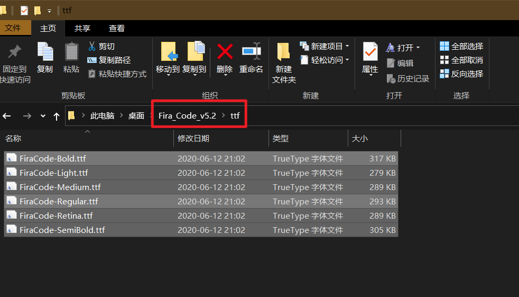Invert the selection (反向选择)

tap(461, 74)
